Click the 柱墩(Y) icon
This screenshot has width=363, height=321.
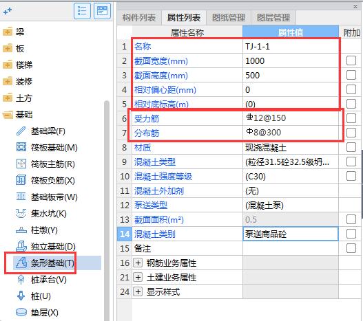pyautogui.click(x=21, y=230)
